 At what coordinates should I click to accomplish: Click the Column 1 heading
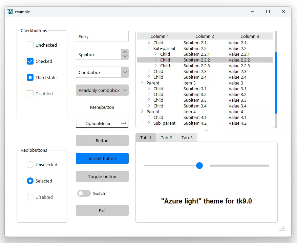click(160, 36)
